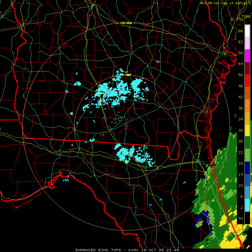The height and width of the screenshot is (252, 252).
Task: Click the '10' legend value
Action: (241, 186)
